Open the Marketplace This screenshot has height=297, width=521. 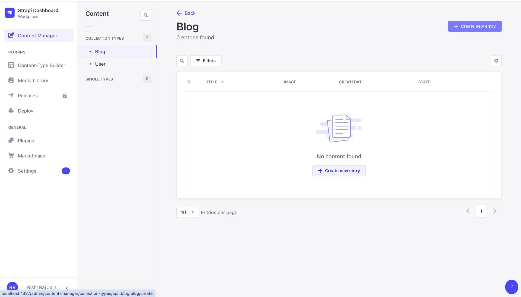11,155
